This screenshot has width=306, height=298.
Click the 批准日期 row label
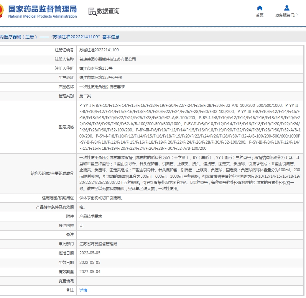point(66,253)
